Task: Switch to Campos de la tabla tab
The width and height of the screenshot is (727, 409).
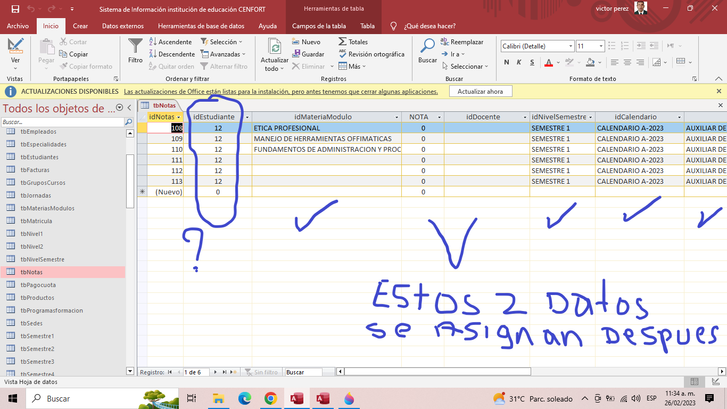Action: (x=319, y=26)
